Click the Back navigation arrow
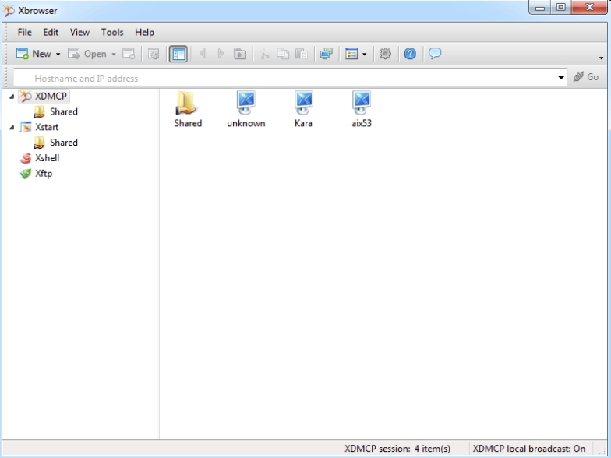611x458 pixels. coord(203,53)
